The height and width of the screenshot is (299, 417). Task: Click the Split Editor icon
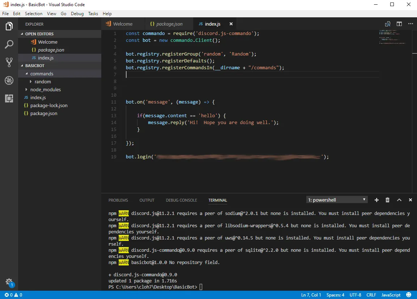click(x=399, y=23)
